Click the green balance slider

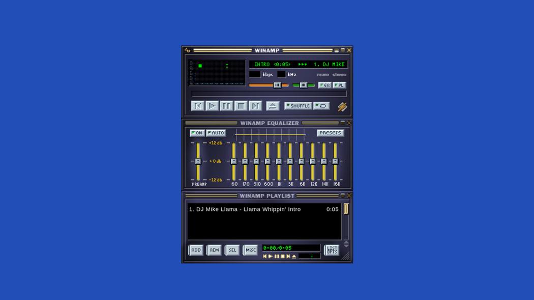click(304, 85)
